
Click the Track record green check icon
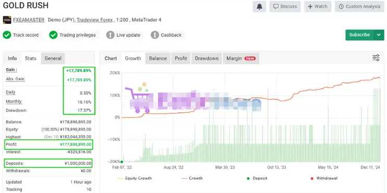(x=7, y=35)
